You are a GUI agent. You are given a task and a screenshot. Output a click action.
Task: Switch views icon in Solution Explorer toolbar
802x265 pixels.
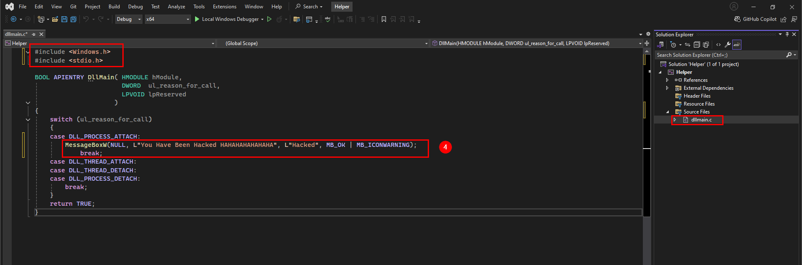point(660,45)
